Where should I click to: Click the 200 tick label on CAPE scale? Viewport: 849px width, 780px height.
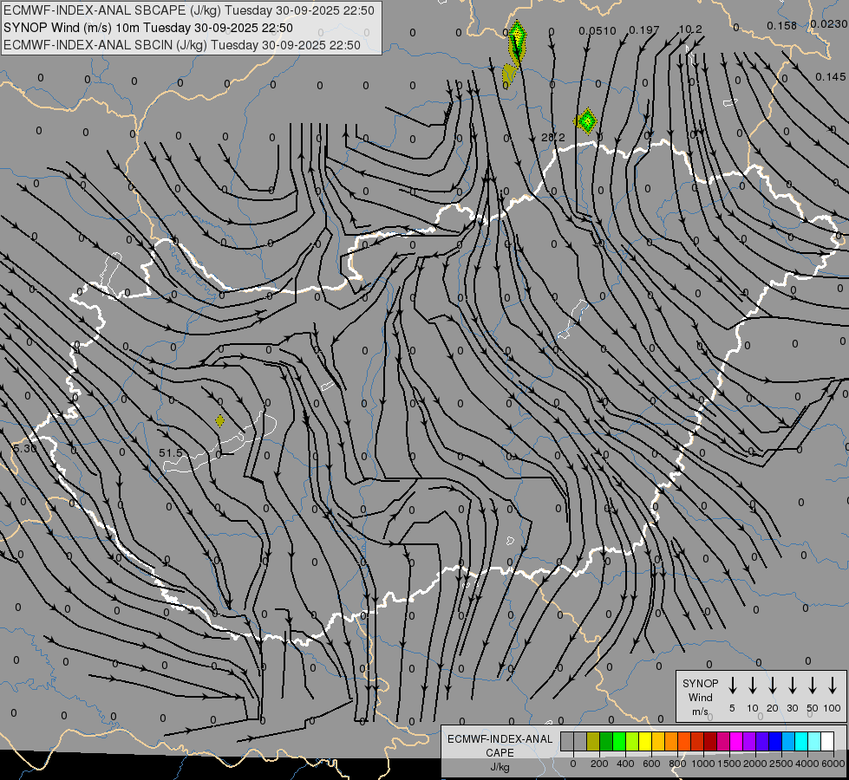(599, 764)
